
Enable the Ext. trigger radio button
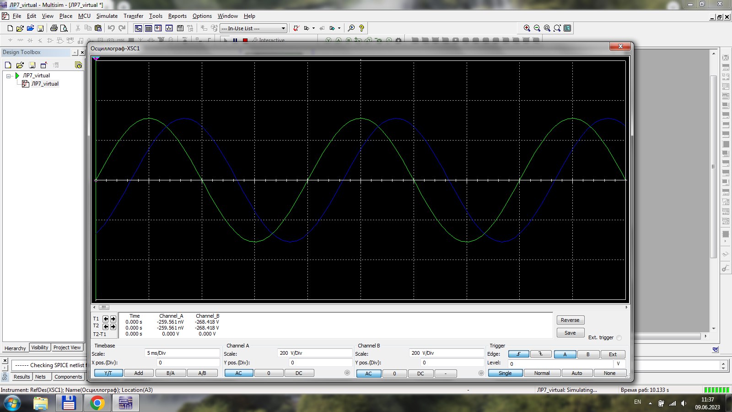click(619, 338)
